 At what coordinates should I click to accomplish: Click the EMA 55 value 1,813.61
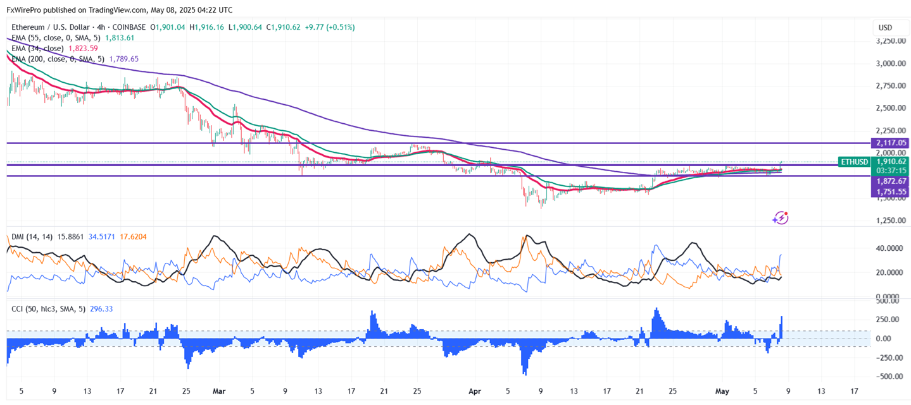[118, 38]
